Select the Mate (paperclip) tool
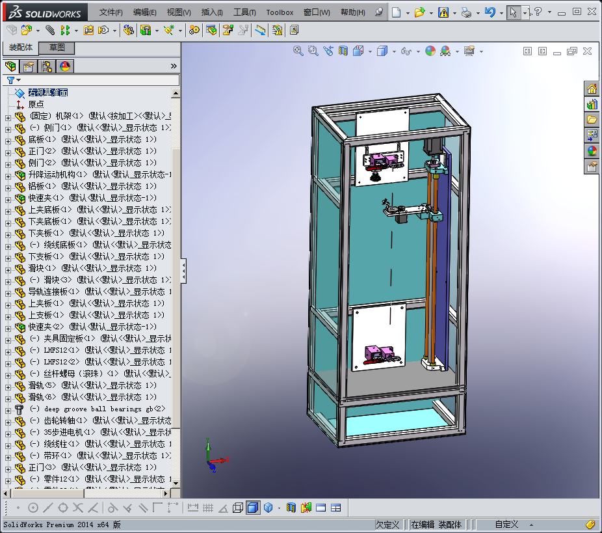 coord(50,30)
